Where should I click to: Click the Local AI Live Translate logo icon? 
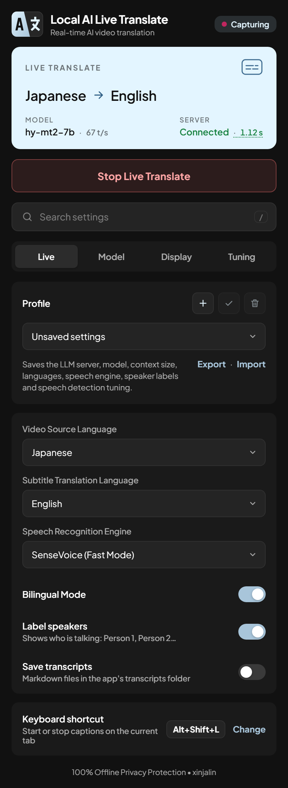tap(27, 24)
